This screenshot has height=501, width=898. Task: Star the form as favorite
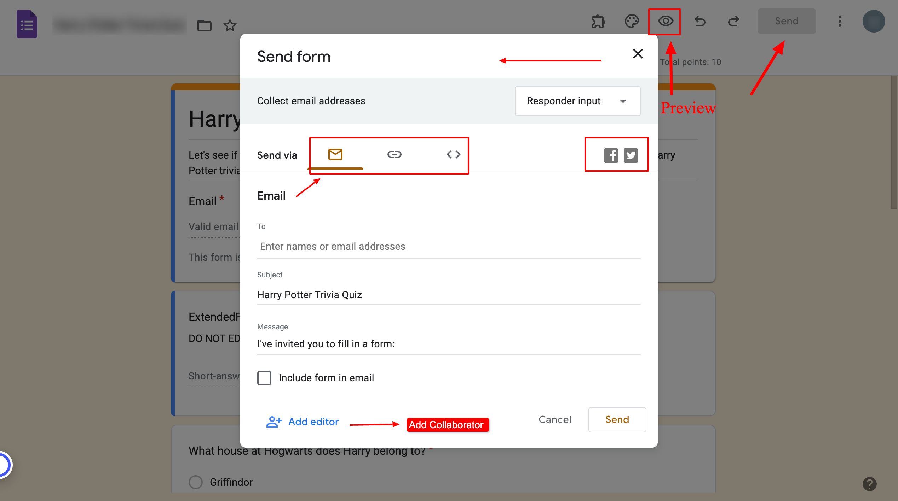click(230, 25)
